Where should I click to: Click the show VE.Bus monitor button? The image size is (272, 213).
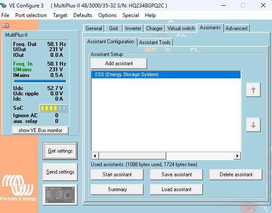40,130
